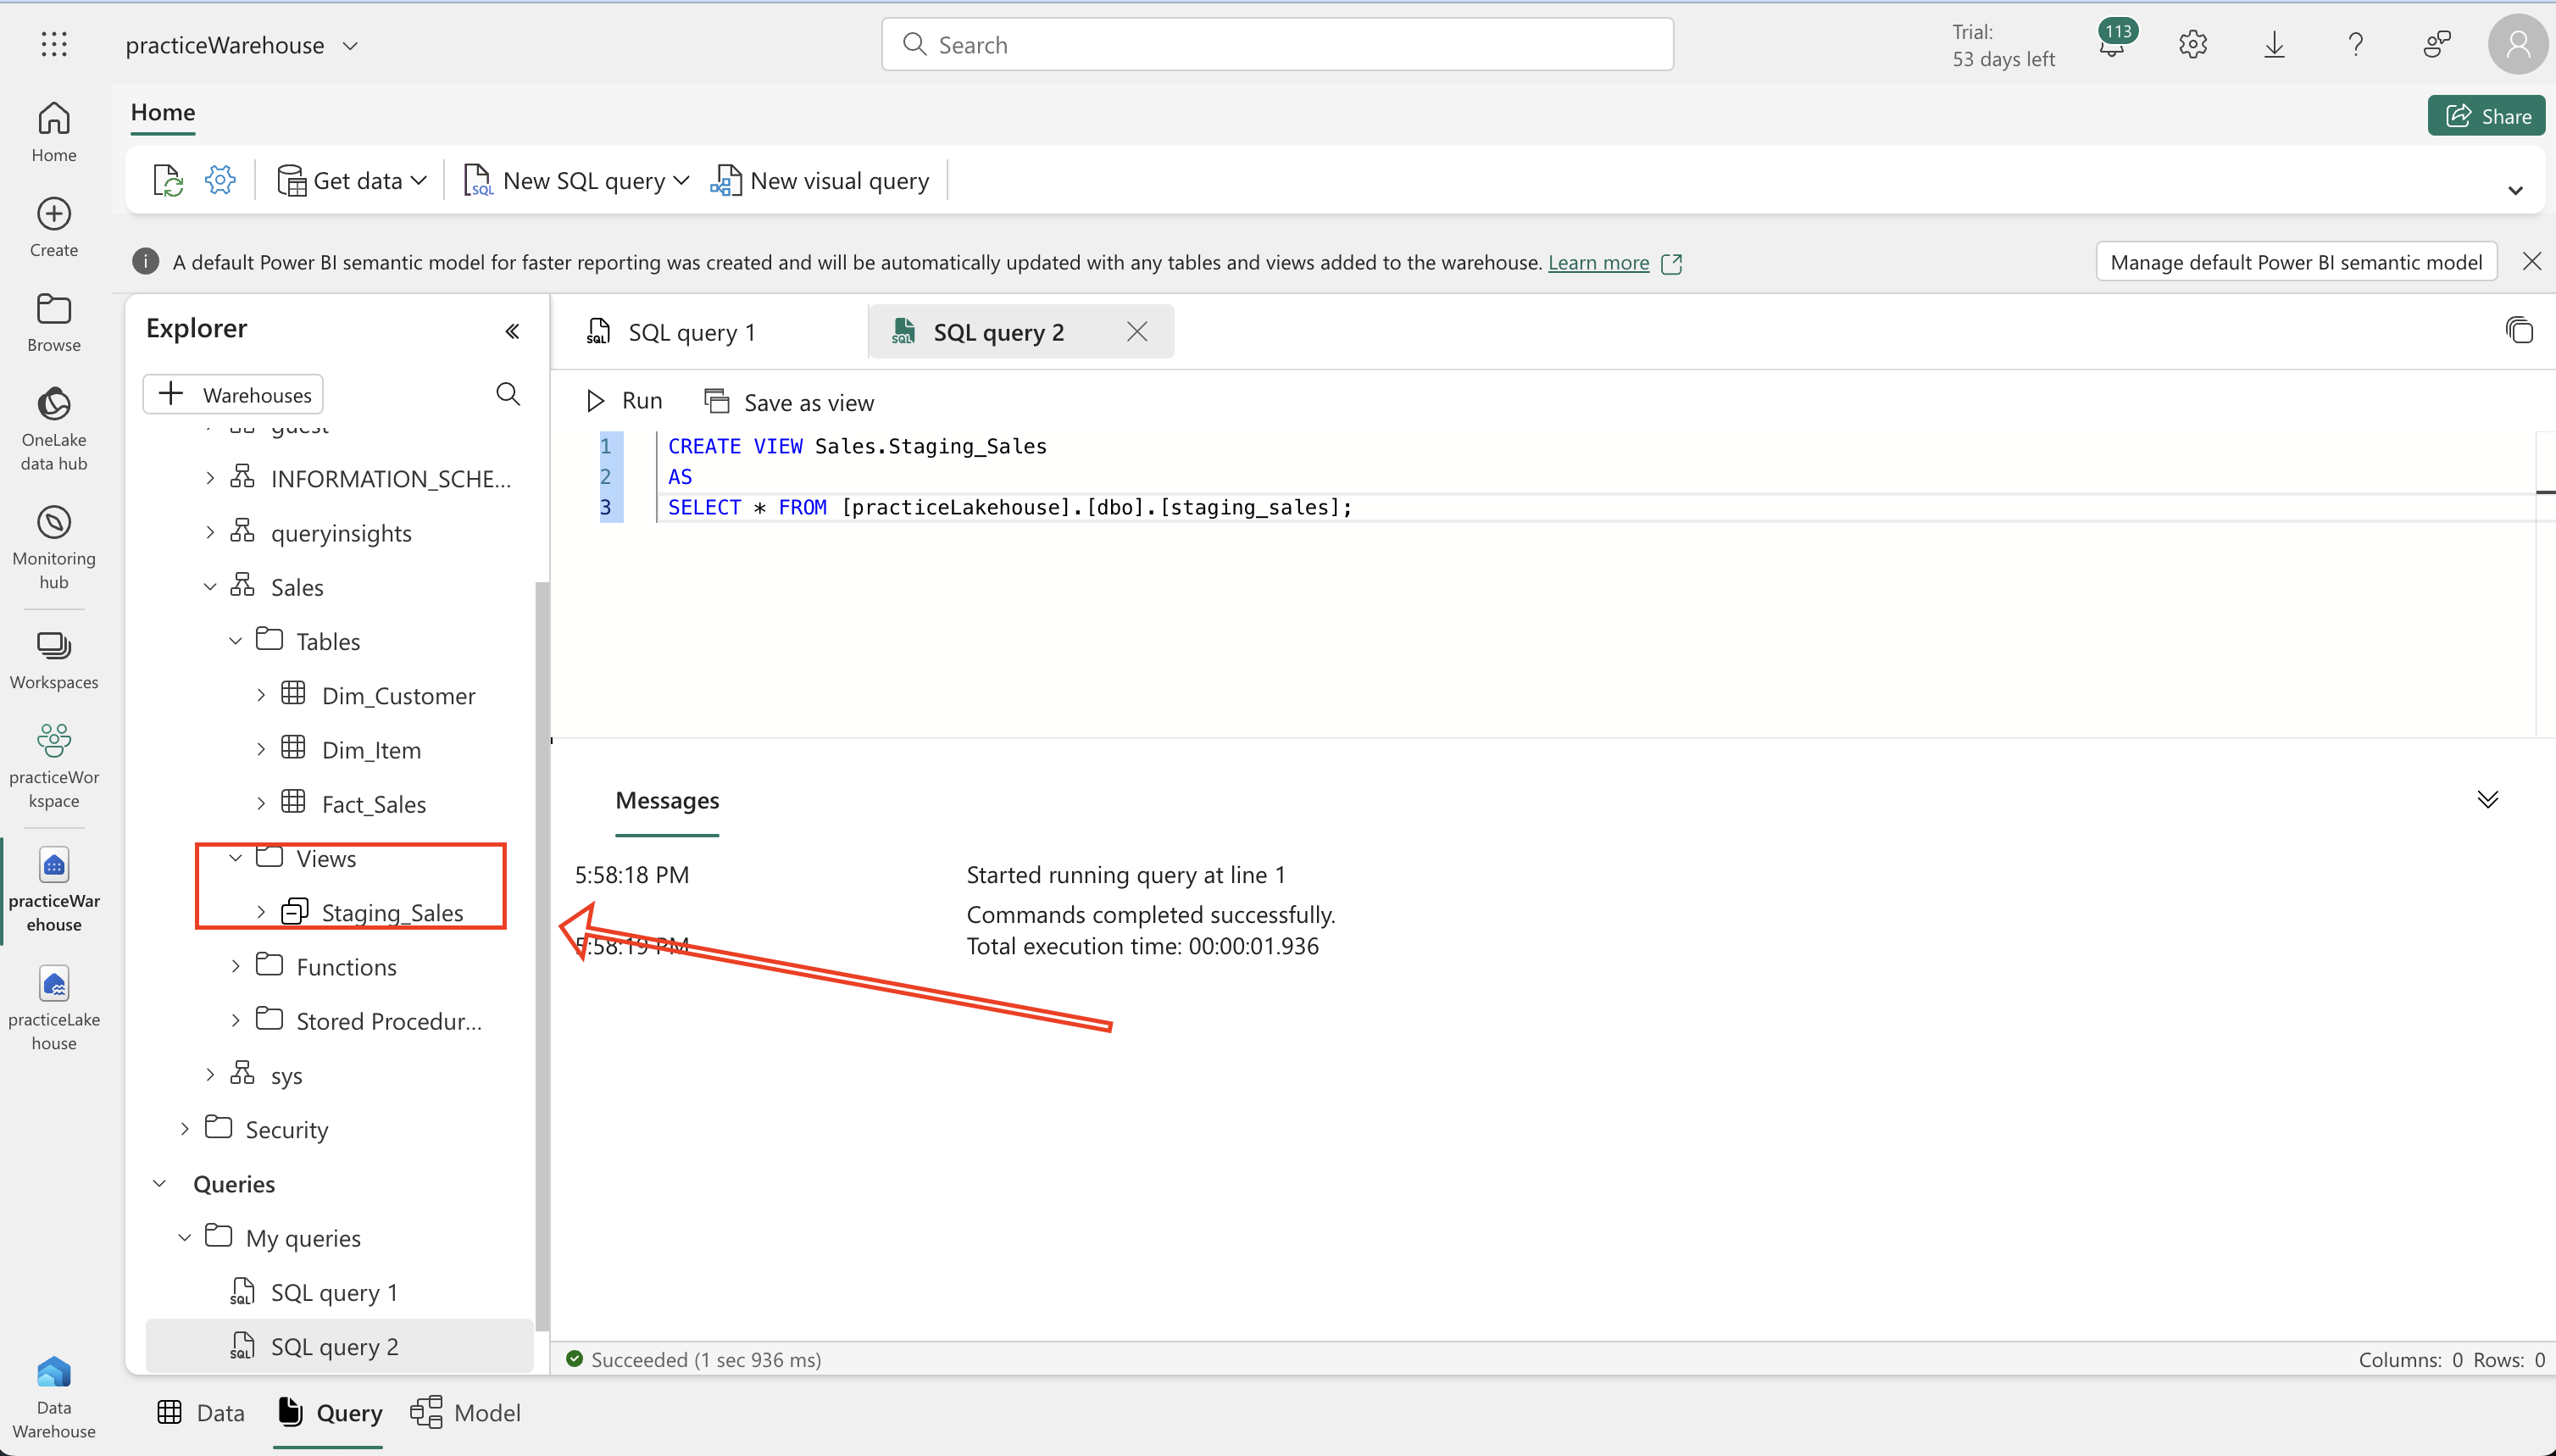Add Warehouses in the Explorer
Image resolution: width=2556 pixels, height=1456 pixels.
[x=233, y=394]
